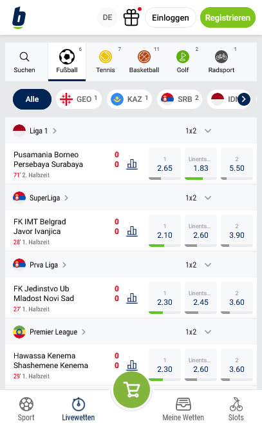This screenshot has width=262, height=428.
Task: Go to Sport via soccer ball icon
Action: click(26, 404)
